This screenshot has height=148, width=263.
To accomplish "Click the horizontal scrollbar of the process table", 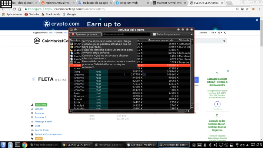I will [x=125, y=111].
